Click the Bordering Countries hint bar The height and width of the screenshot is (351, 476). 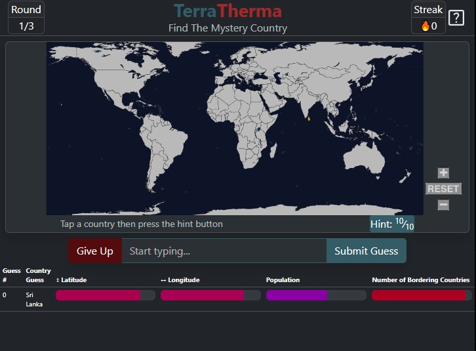[x=422, y=295]
